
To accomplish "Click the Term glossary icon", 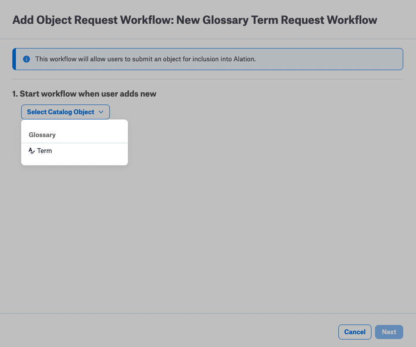I will pos(32,151).
